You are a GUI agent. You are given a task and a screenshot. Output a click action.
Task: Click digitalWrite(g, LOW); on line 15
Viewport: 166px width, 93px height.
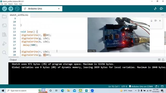(36, 38)
